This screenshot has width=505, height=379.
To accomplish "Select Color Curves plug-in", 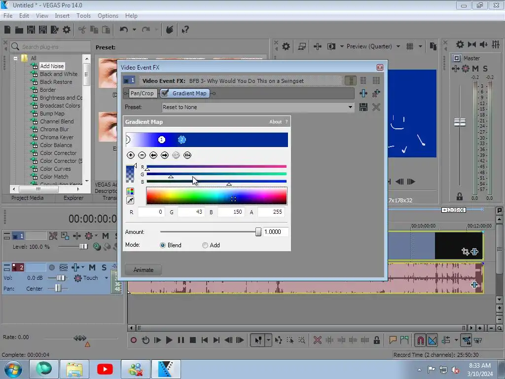I will 55,169.
